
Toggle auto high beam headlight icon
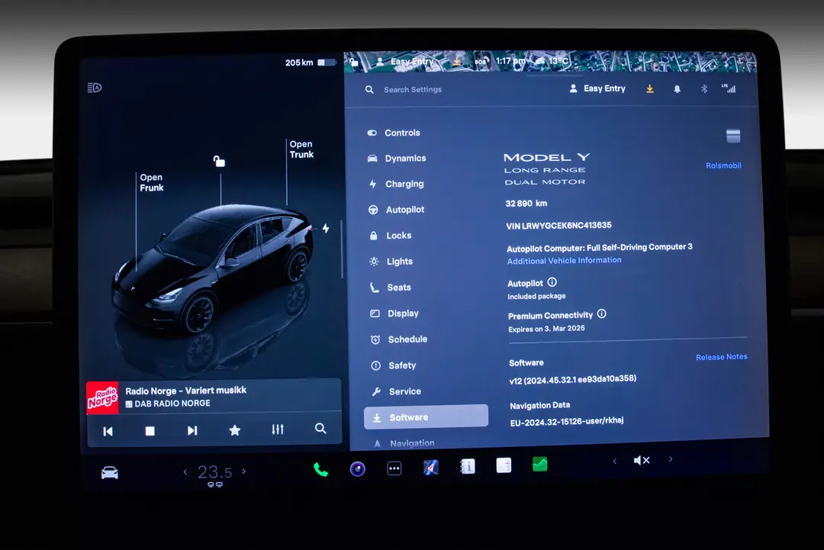95,88
